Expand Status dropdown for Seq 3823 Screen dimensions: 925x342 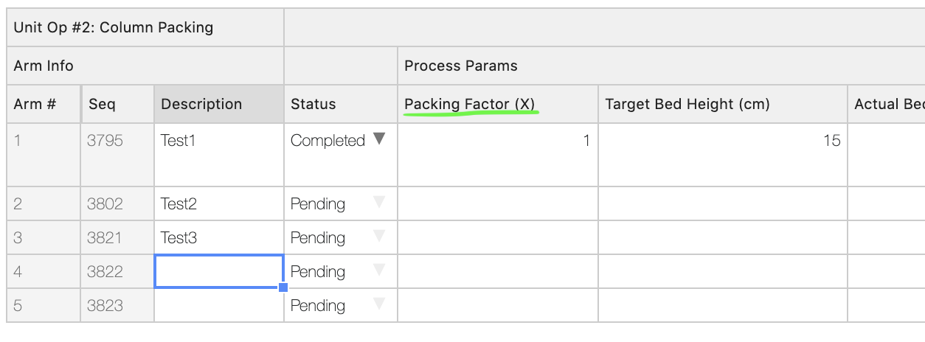(379, 304)
